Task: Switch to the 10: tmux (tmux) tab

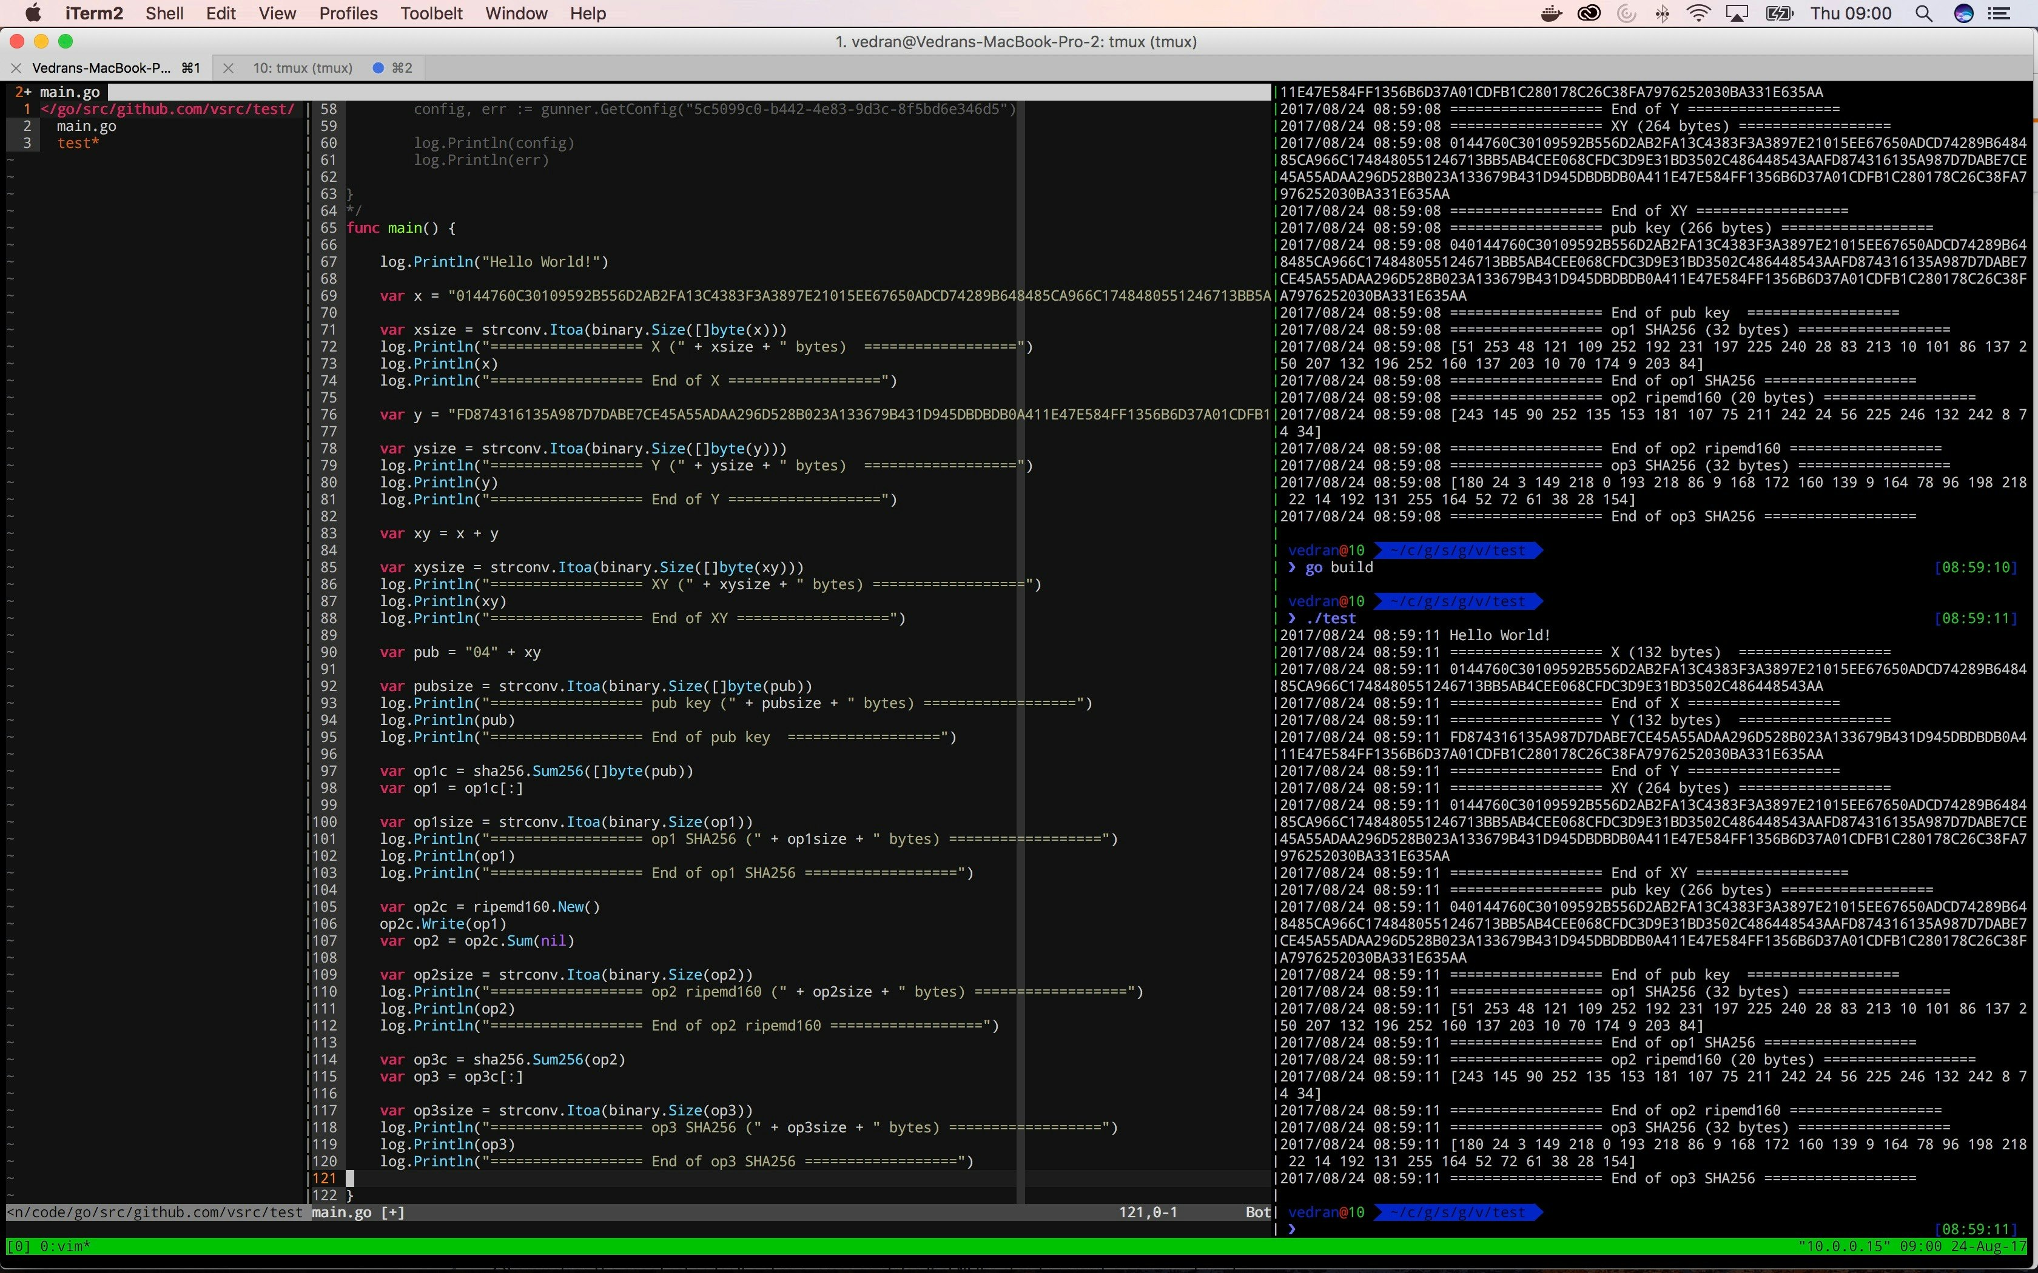Action: pos(301,67)
